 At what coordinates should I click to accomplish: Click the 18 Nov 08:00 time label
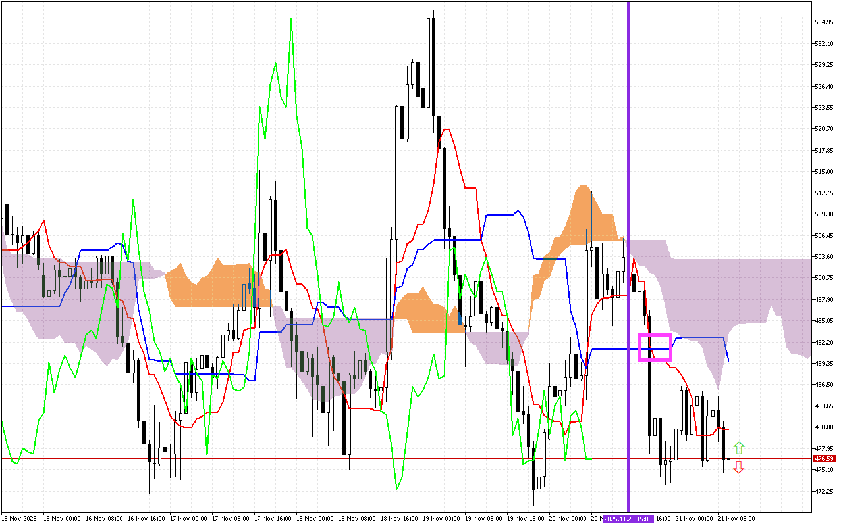(357, 519)
